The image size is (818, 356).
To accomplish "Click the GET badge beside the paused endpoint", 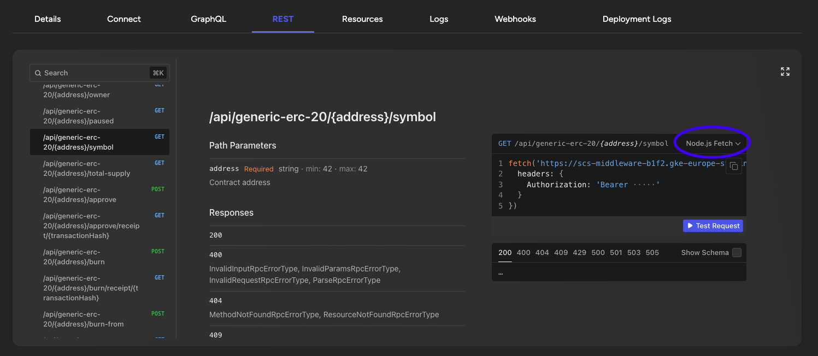I will pos(159,110).
